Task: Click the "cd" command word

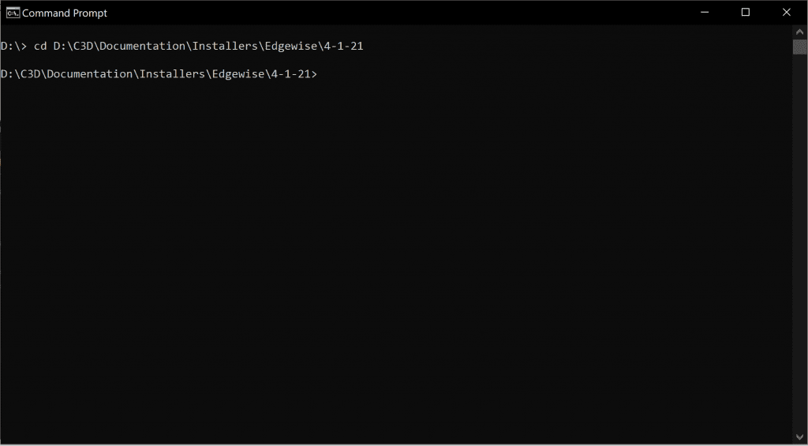Action: (x=40, y=46)
